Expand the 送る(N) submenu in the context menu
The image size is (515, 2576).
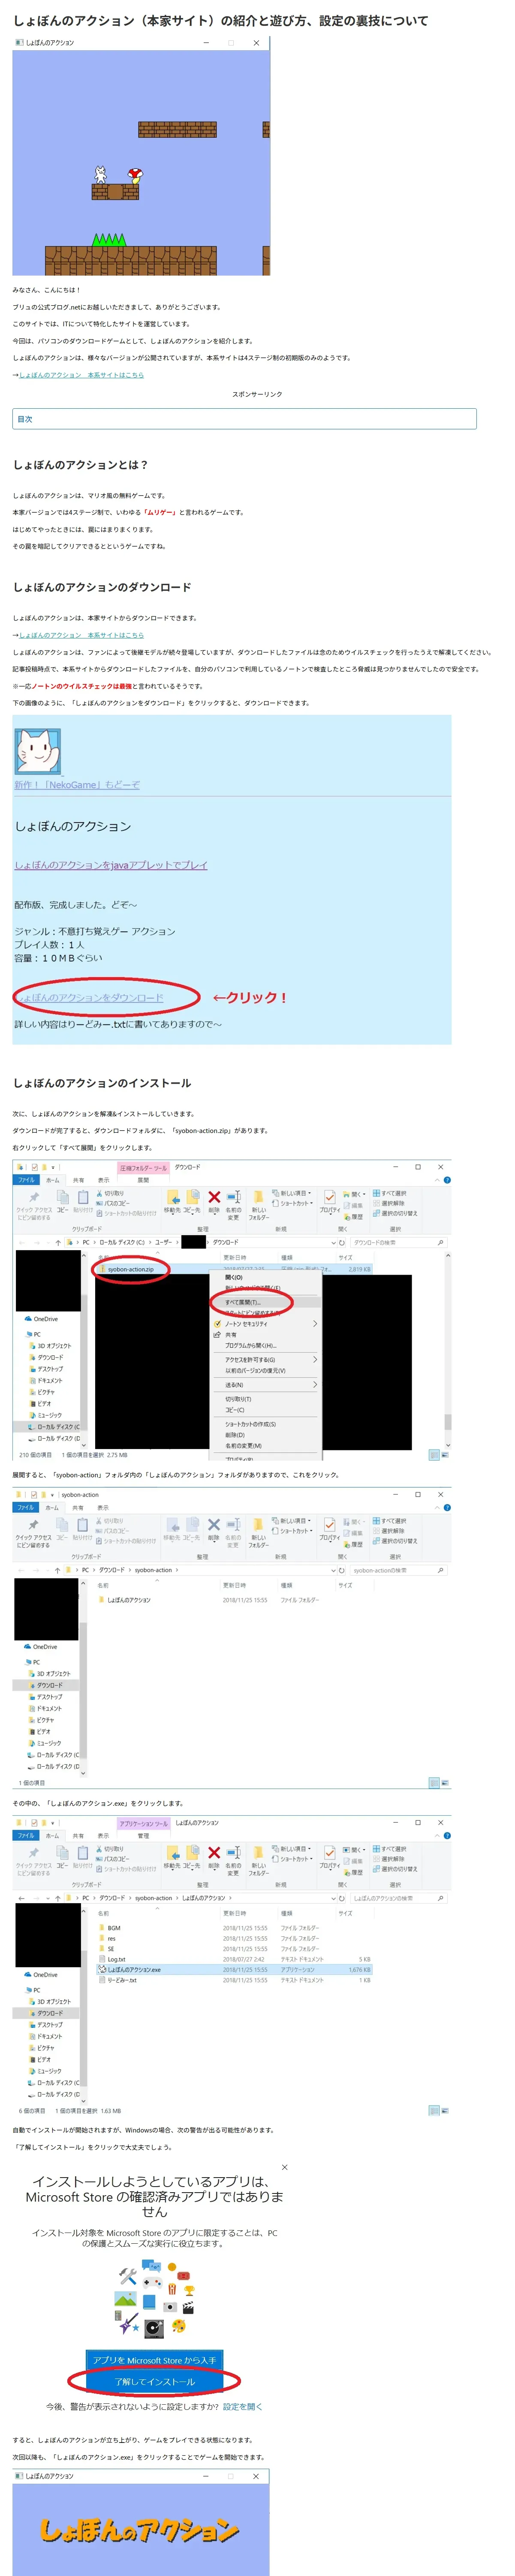(315, 1385)
